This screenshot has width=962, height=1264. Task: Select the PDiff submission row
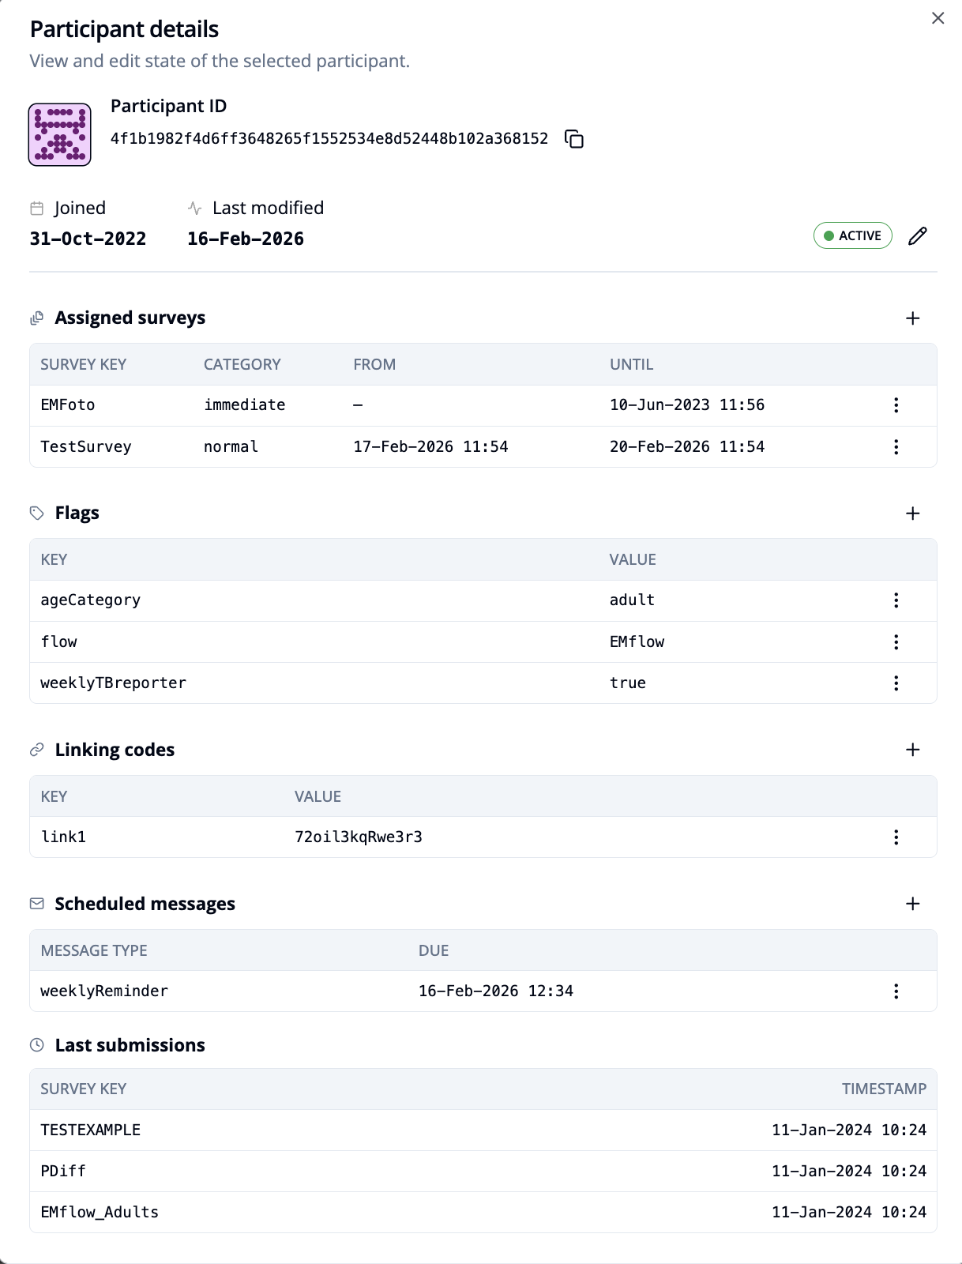[x=483, y=1172]
